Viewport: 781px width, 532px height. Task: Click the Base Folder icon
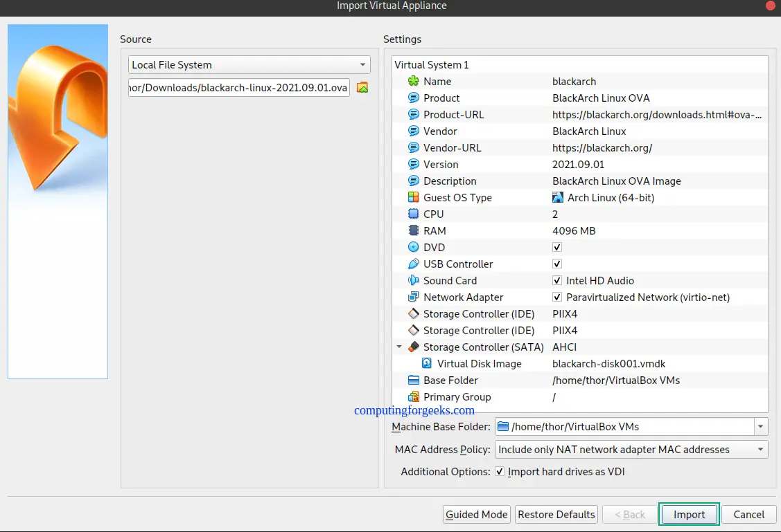click(x=414, y=380)
